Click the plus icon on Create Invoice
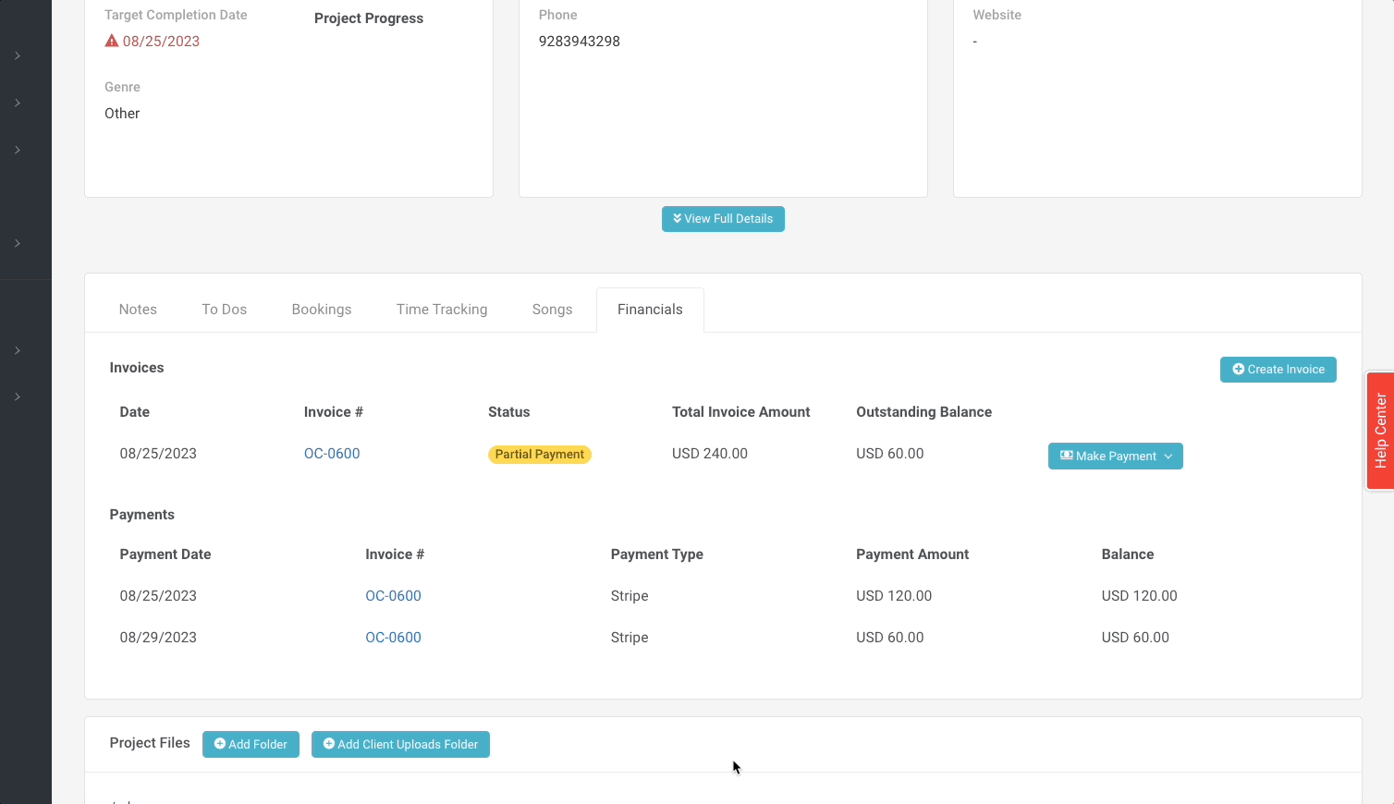The image size is (1394, 804). click(1239, 369)
